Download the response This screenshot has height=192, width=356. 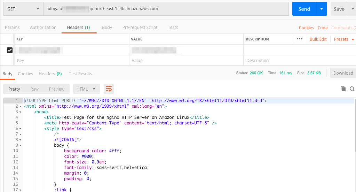tap(343, 73)
